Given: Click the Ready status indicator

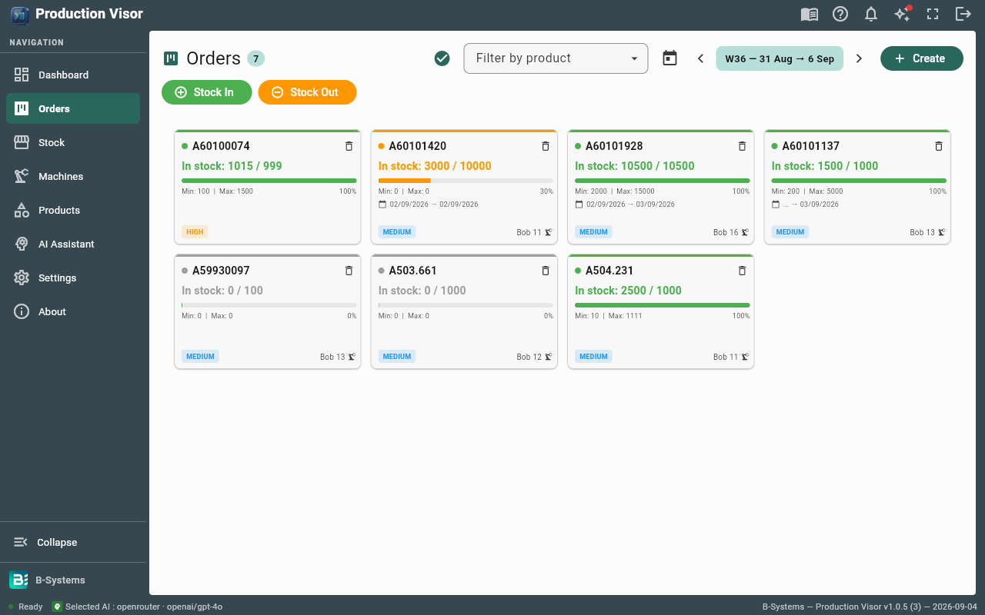Looking at the screenshot, I should [25, 607].
